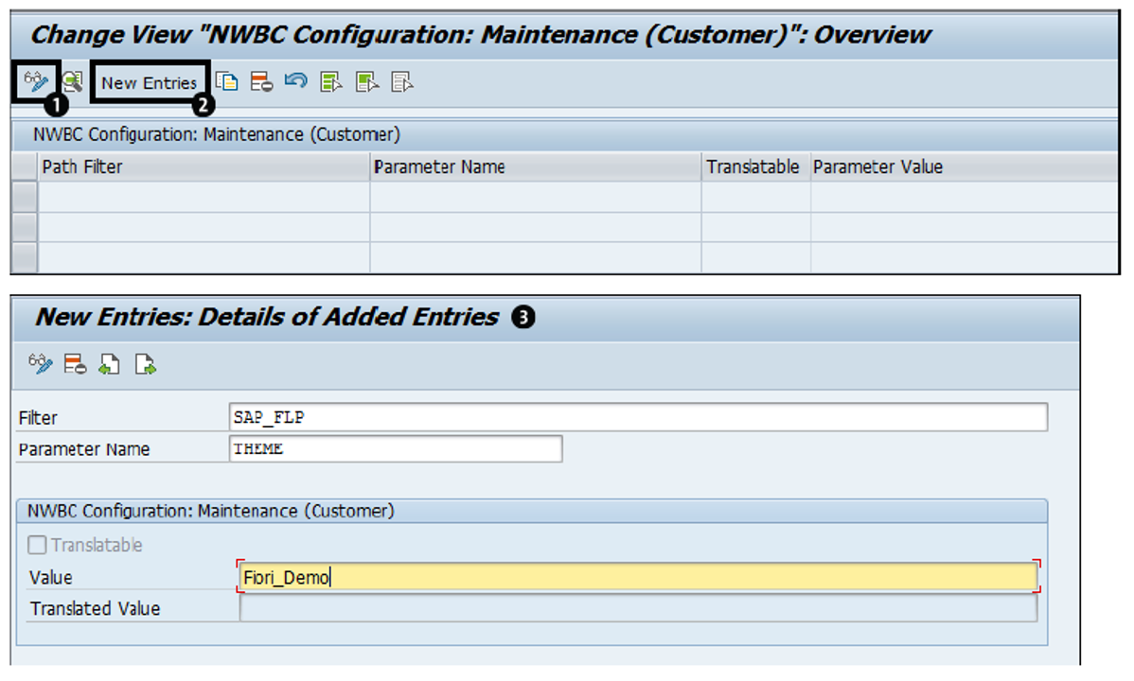This screenshot has width=1134, height=681.
Task: Click the Deselect All icon
Action: [399, 82]
